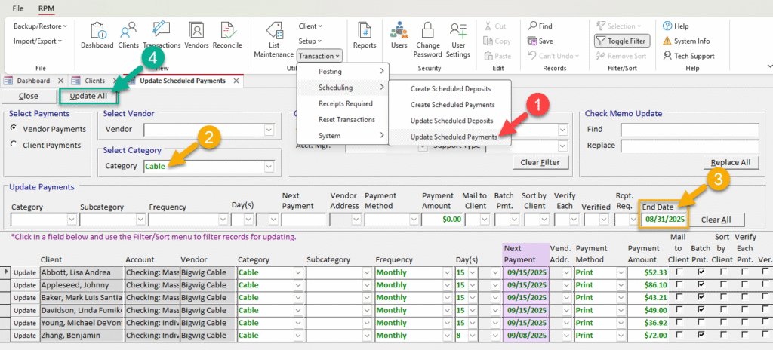The image size is (773, 350).
Task: Click the Toggle Filter button
Action: pyautogui.click(x=621, y=41)
